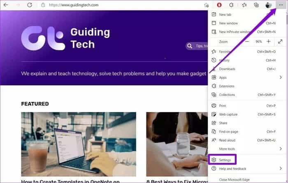This screenshot has height=183, width=288.
Task: Increase zoom with the plus button
Action: pos(269,41)
